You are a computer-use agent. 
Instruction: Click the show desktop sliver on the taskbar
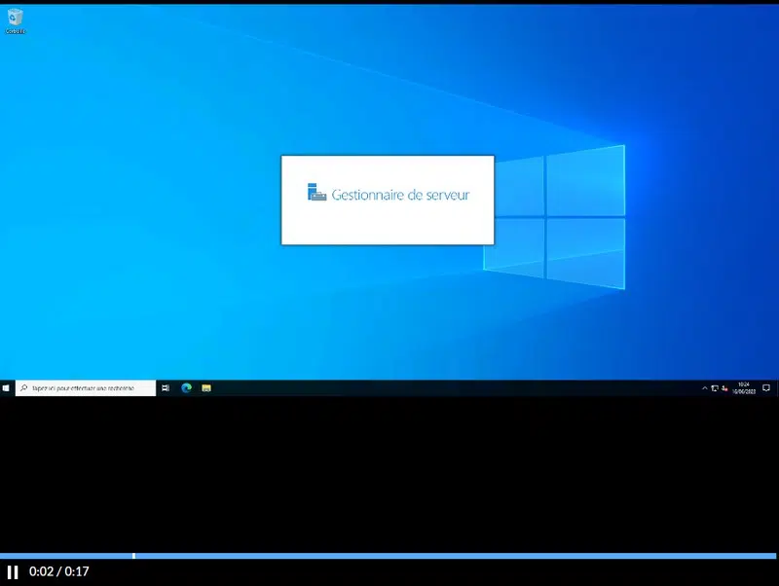click(777, 387)
